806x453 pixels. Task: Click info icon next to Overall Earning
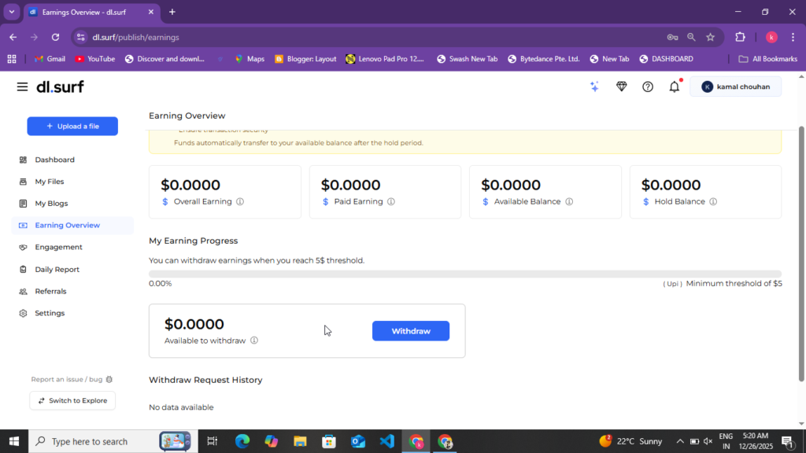coord(240,201)
